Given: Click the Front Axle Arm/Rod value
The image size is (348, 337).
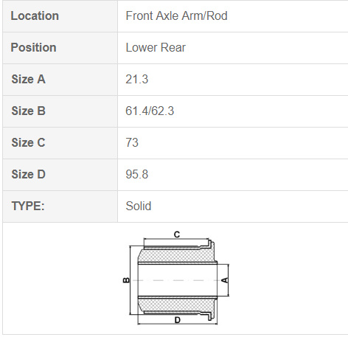Looking at the screenshot, I should coord(176,16).
